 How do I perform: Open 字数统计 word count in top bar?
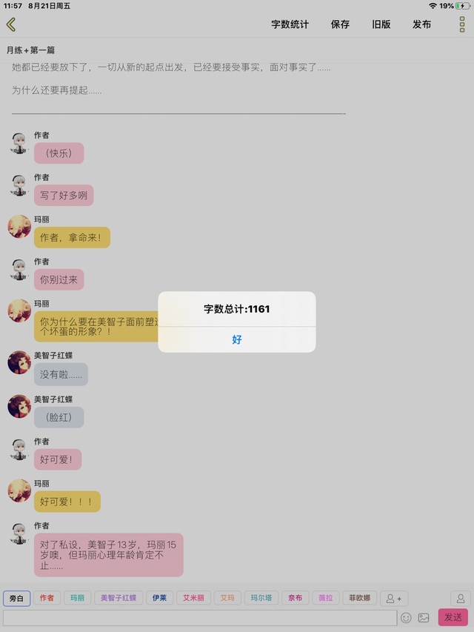(x=290, y=24)
